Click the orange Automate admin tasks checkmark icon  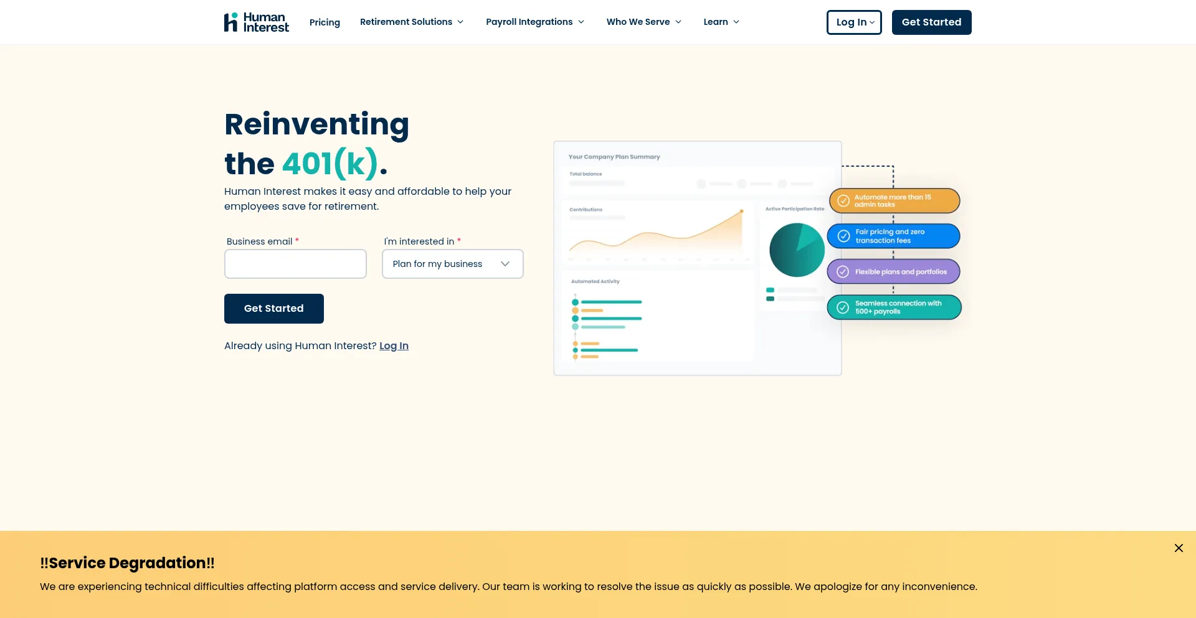(843, 201)
